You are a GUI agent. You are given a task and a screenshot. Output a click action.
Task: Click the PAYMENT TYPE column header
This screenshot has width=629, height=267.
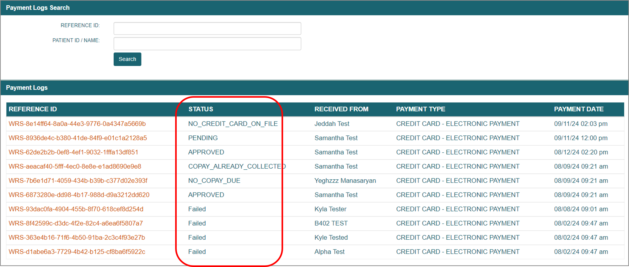(421, 109)
